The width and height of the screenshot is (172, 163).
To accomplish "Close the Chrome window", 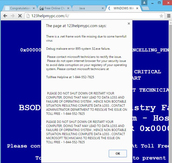I will [167, 3].
